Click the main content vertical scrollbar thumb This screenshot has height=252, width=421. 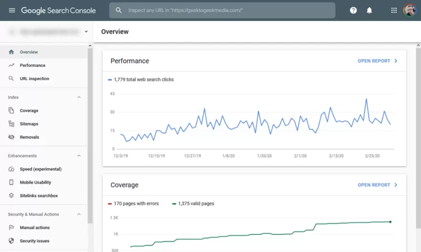tap(418, 138)
